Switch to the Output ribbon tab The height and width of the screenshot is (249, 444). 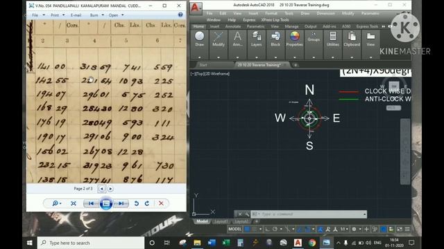click(x=310, y=26)
